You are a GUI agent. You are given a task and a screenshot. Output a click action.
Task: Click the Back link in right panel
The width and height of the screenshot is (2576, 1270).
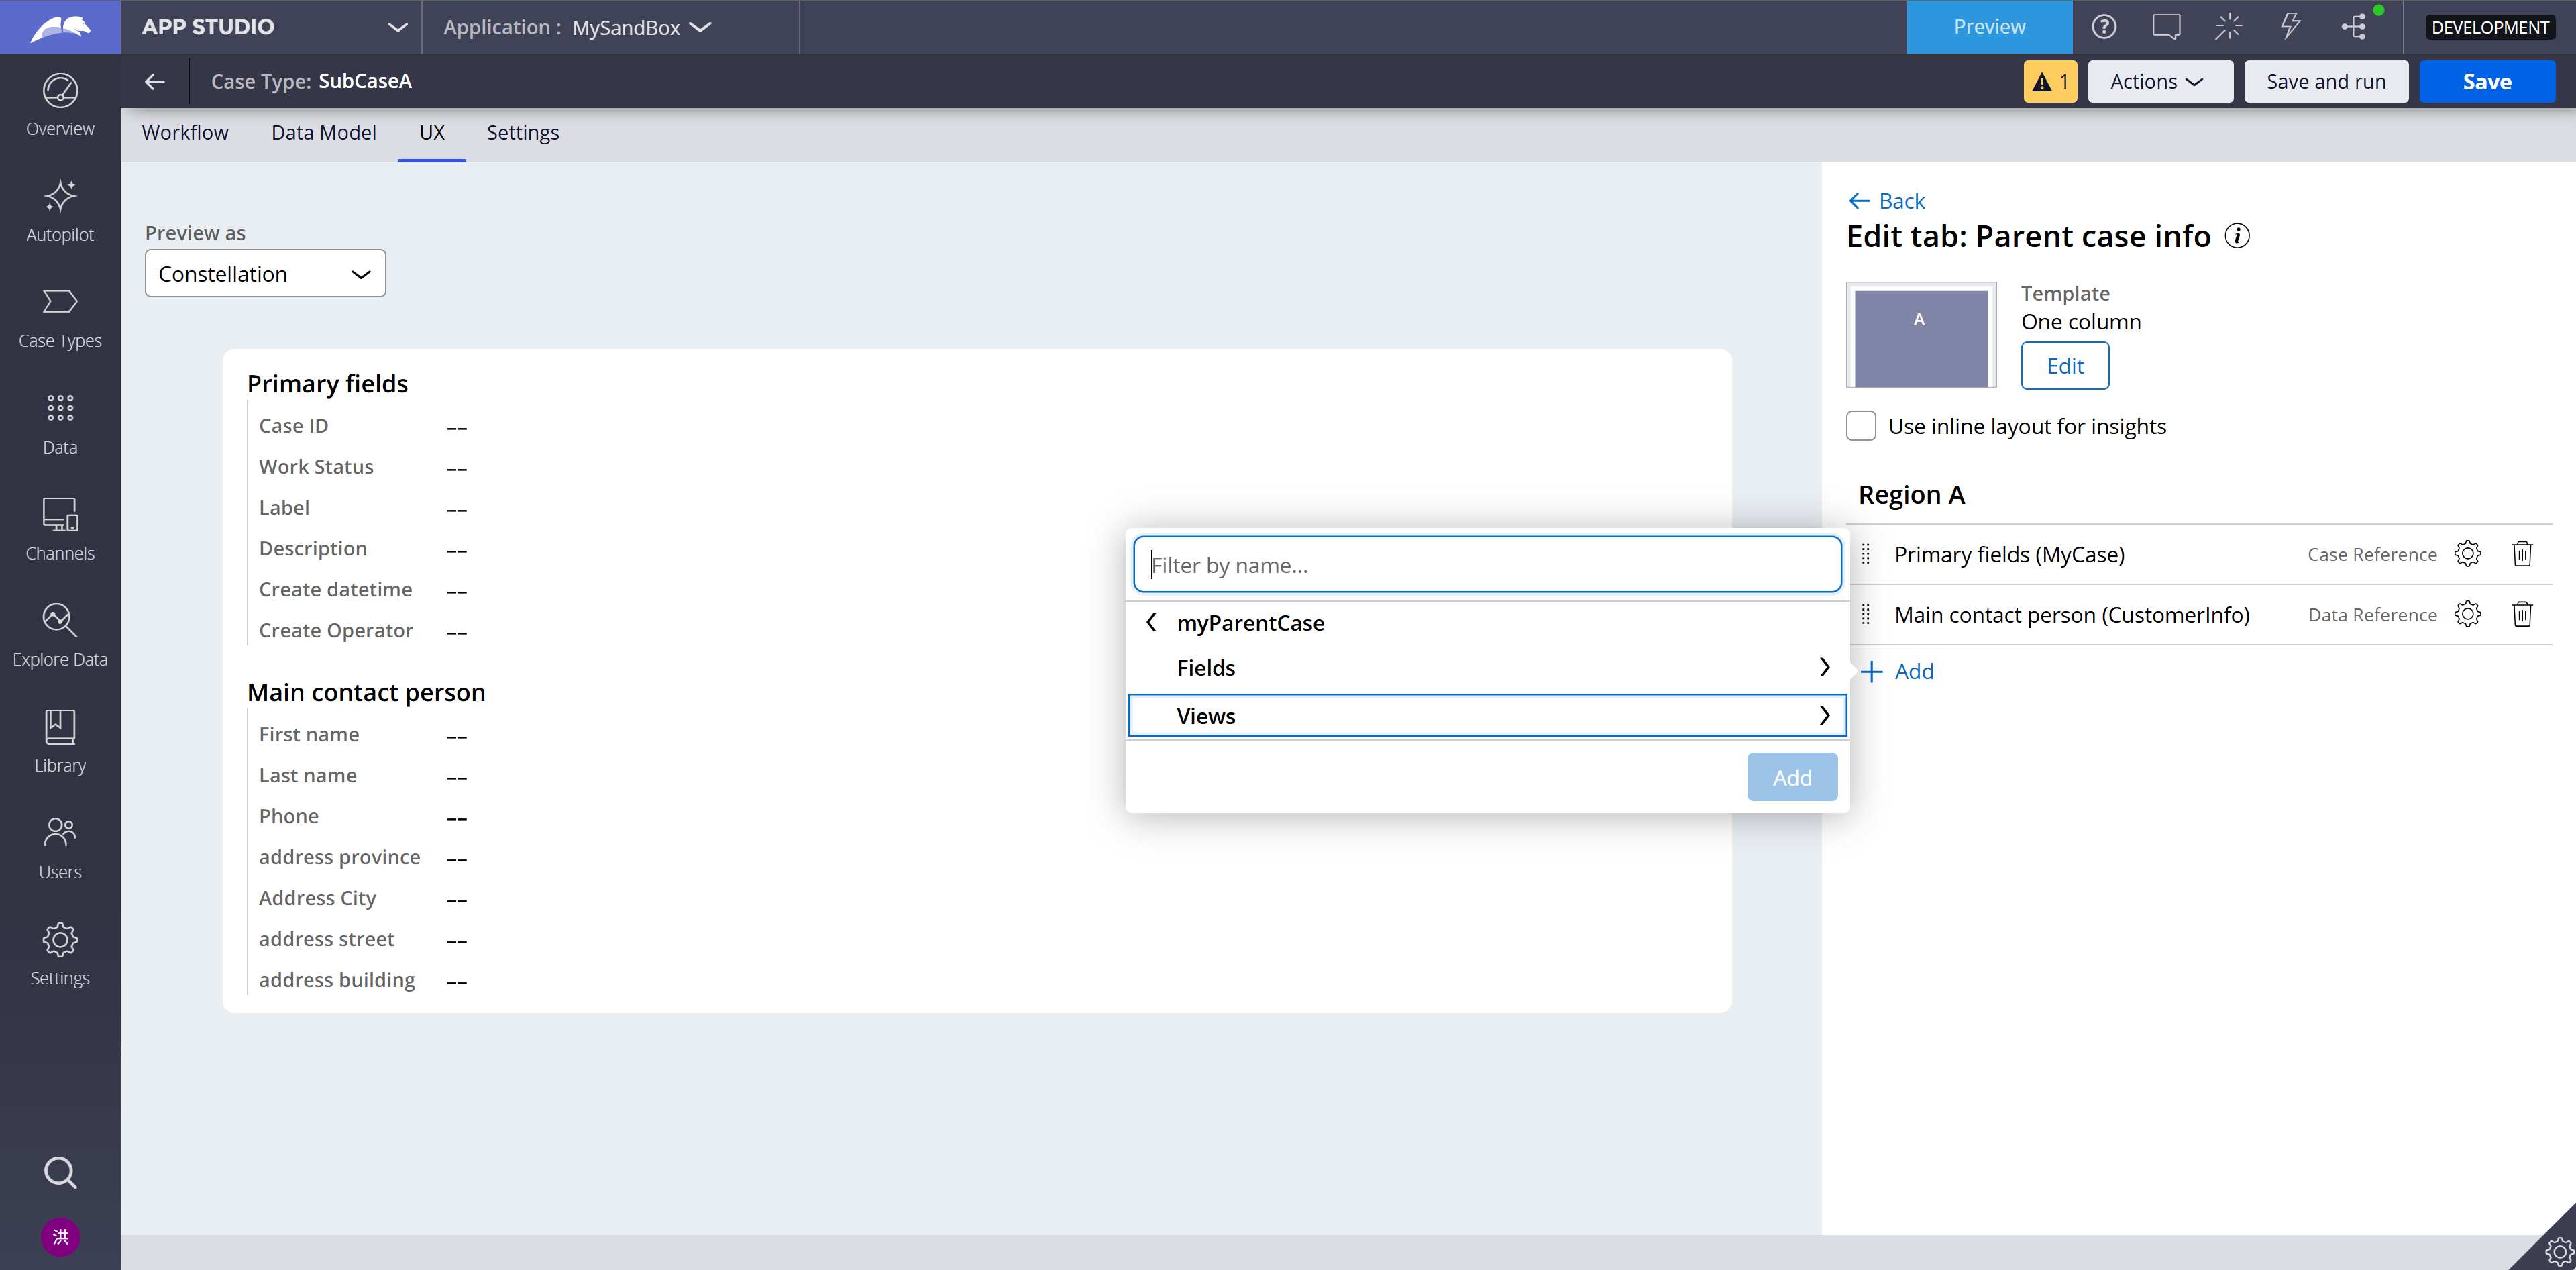coord(1886,201)
